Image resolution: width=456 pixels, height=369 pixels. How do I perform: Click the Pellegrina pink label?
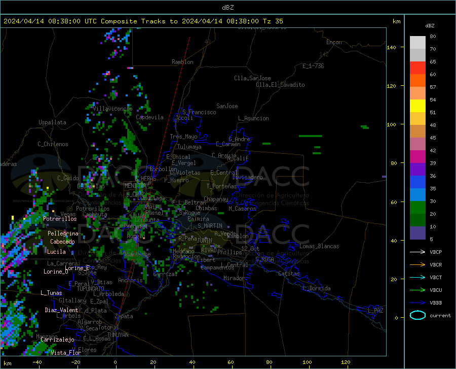pos(63,233)
